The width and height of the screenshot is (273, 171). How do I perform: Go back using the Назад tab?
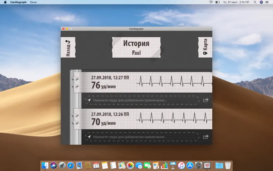[68, 47]
